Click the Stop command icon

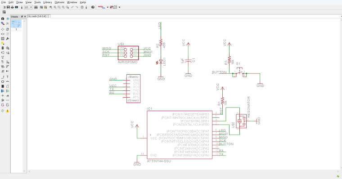pos(82,7)
